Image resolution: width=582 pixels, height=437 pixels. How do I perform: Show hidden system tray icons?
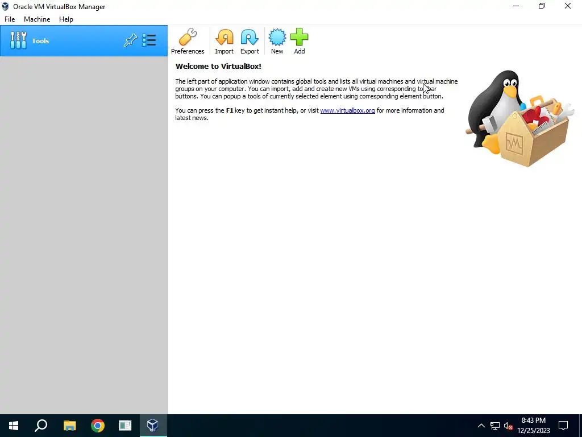tap(481, 426)
